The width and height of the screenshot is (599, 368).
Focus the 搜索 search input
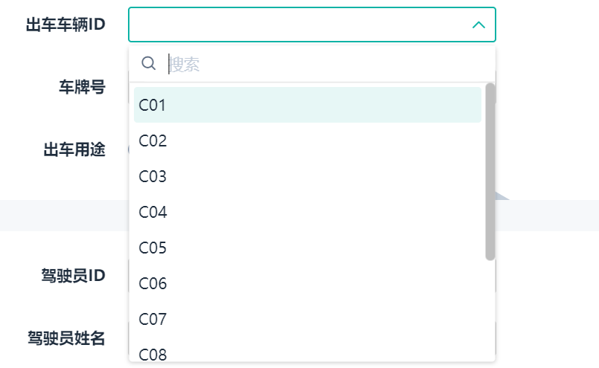click(x=320, y=64)
